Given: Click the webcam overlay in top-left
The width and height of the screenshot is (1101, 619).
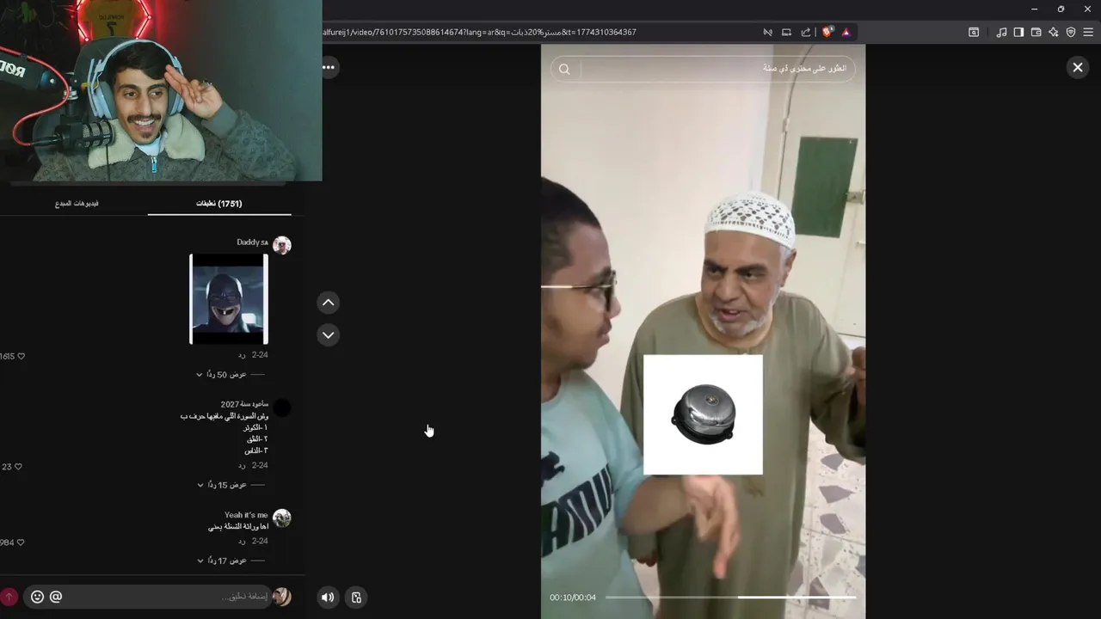Looking at the screenshot, I should [161, 90].
